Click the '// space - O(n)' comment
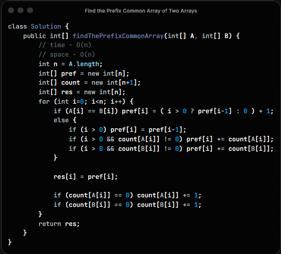Image resolution: width=281 pixels, height=254 pixels. [x=67, y=55]
